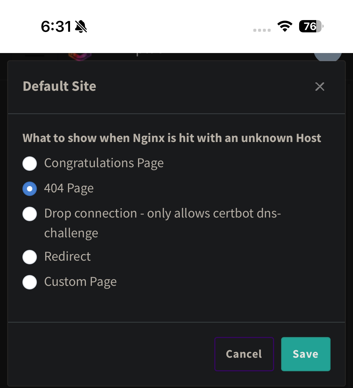Image resolution: width=353 pixels, height=388 pixels.
Task: Tap the cellular signal dots
Action: point(262,30)
